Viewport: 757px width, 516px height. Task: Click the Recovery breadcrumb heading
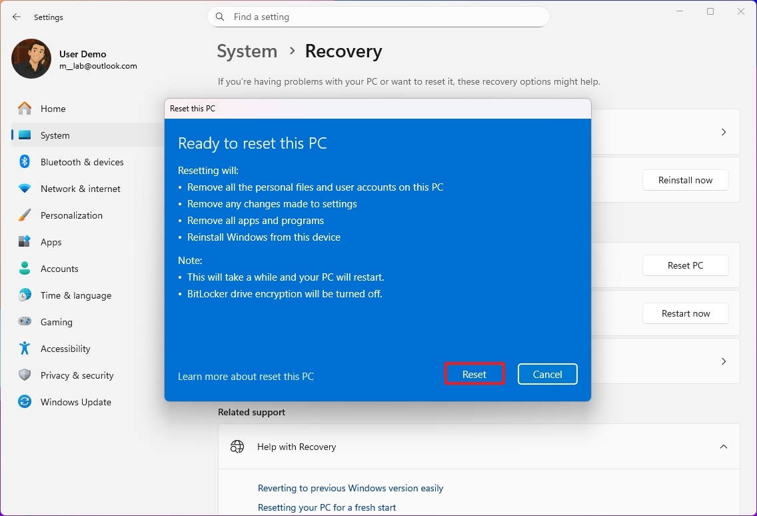[x=343, y=51]
